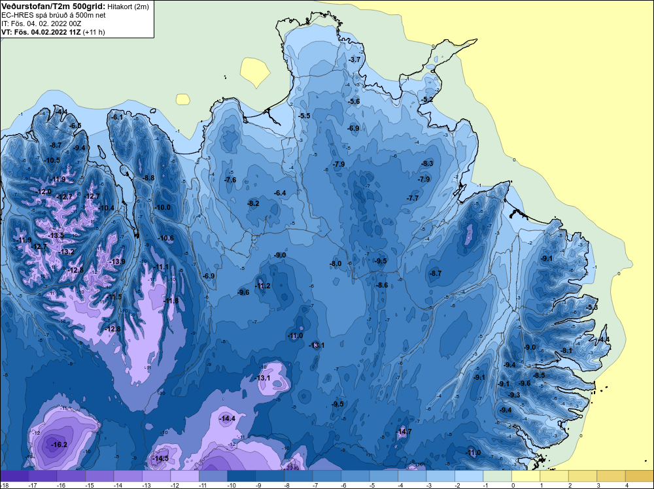Click the -6.4 temperature value
Screen dimensions: 654x489
click(280, 193)
